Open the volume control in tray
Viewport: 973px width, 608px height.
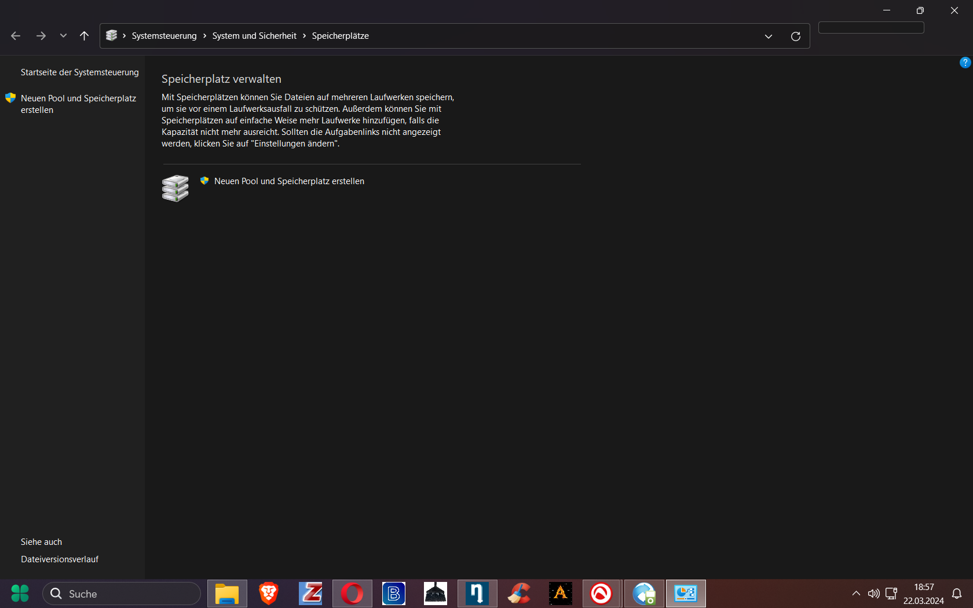click(873, 594)
